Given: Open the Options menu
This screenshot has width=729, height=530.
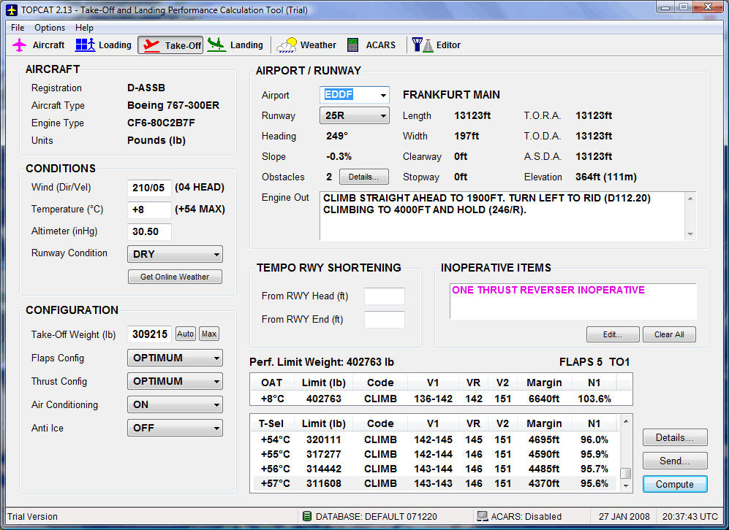Looking at the screenshot, I should tap(50, 28).
